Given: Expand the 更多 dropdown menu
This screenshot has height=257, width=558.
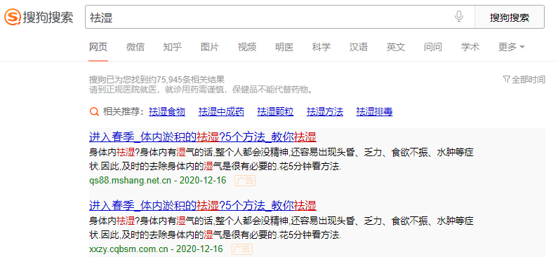Looking at the screenshot, I should click(x=512, y=47).
